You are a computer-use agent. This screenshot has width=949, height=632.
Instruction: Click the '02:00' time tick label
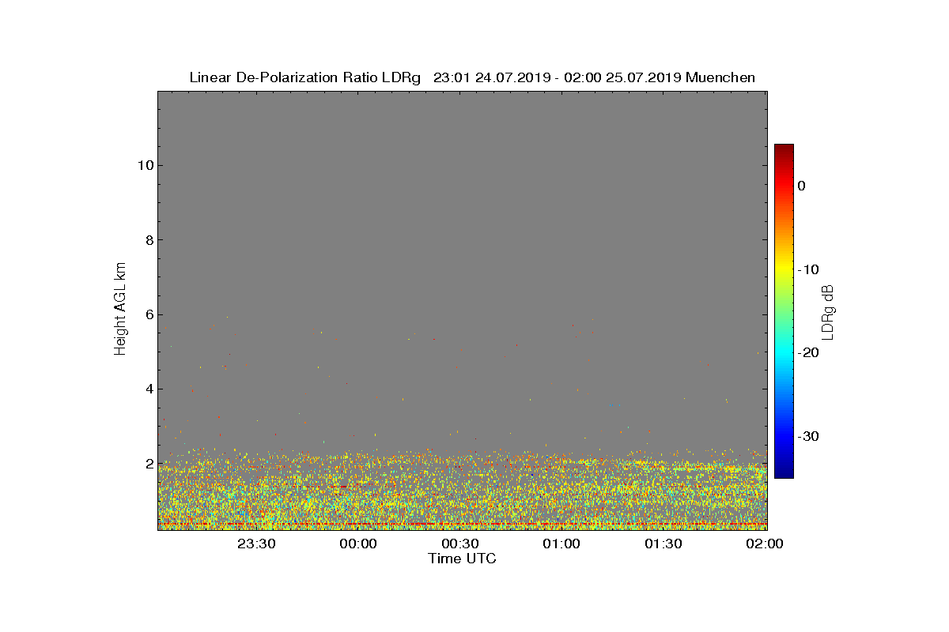tap(765, 544)
